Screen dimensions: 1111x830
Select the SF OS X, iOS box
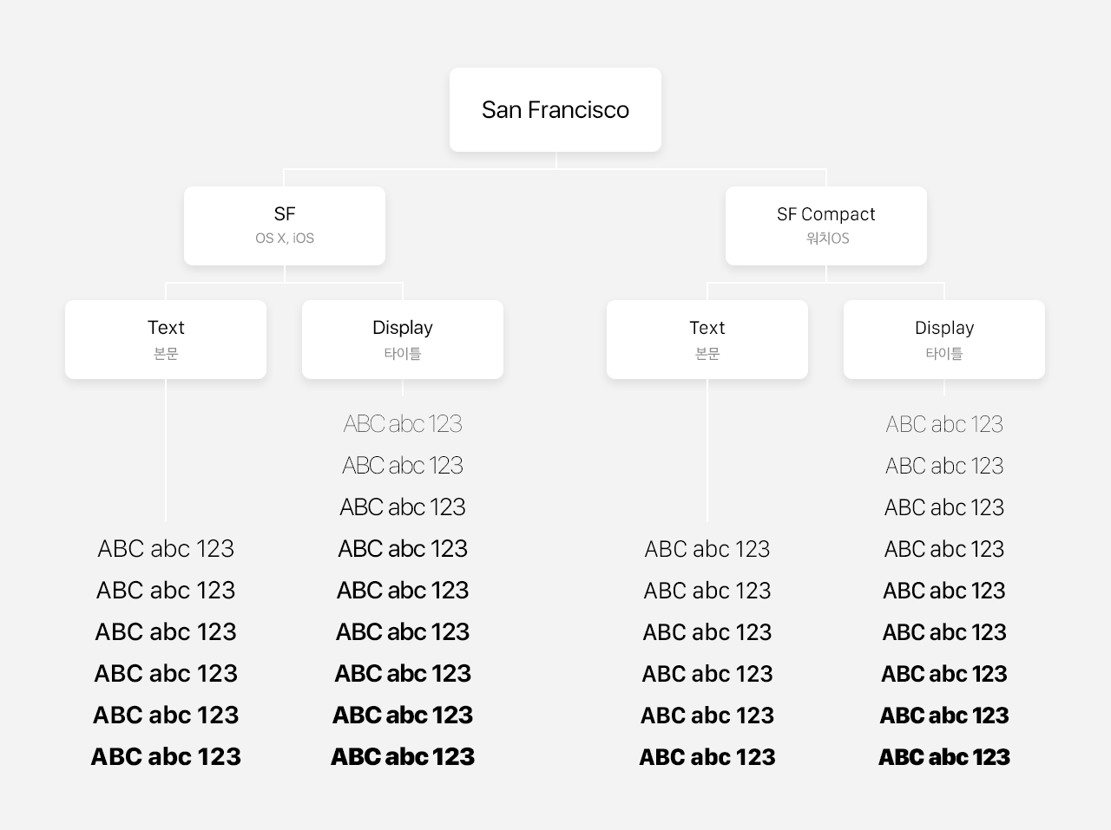pyautogui.click(x=285, y=225)
